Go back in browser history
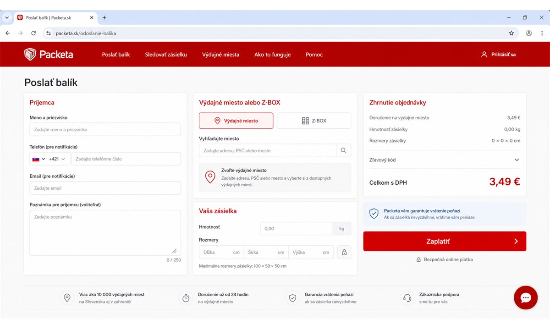This screenshot has width=550, height=330. (x=7, y=33)
